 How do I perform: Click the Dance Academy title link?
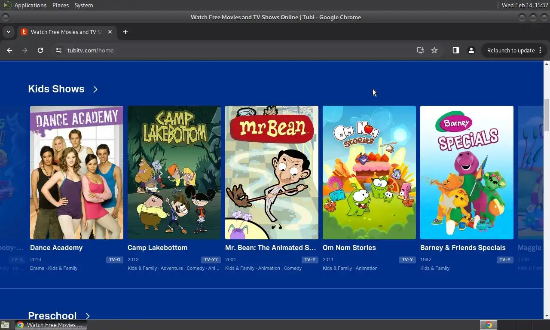pyautogui.click(x=56, y=247)
